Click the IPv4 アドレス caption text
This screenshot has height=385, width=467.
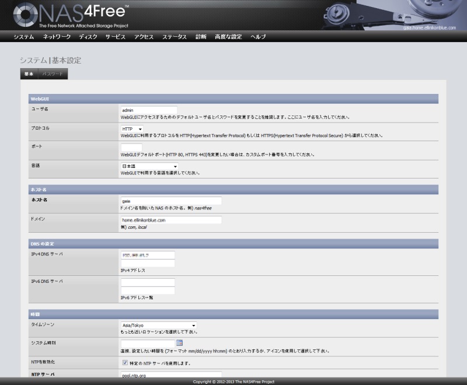coord(133,271)
